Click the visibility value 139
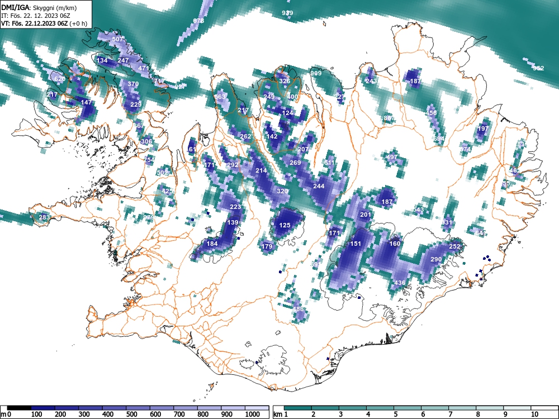This screenshot has height=419, width=559. click(x=233, y=222)
